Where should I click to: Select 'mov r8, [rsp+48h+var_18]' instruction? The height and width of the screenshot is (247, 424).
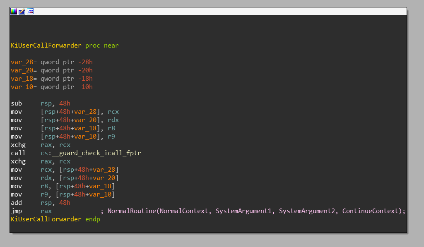click(x=63, y=186)
